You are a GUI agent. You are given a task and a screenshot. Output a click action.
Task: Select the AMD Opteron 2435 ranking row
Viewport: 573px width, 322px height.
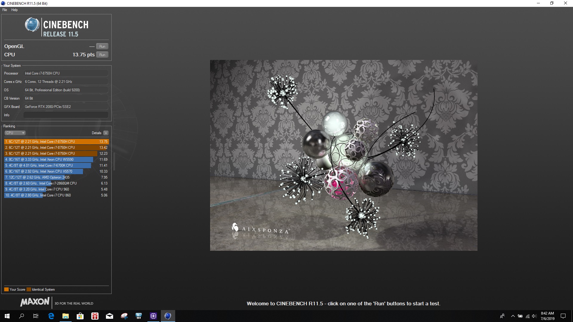[x=56, y=177]
